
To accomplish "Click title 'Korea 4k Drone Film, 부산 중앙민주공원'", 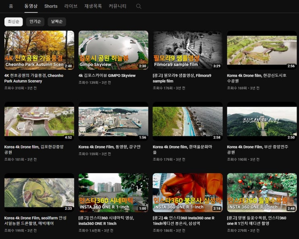I will click(258, 150).
